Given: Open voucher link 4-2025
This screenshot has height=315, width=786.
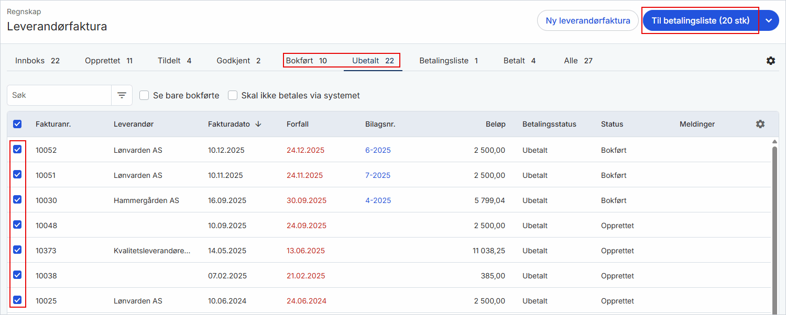Looking at the screenshot, I should point(378,200).
